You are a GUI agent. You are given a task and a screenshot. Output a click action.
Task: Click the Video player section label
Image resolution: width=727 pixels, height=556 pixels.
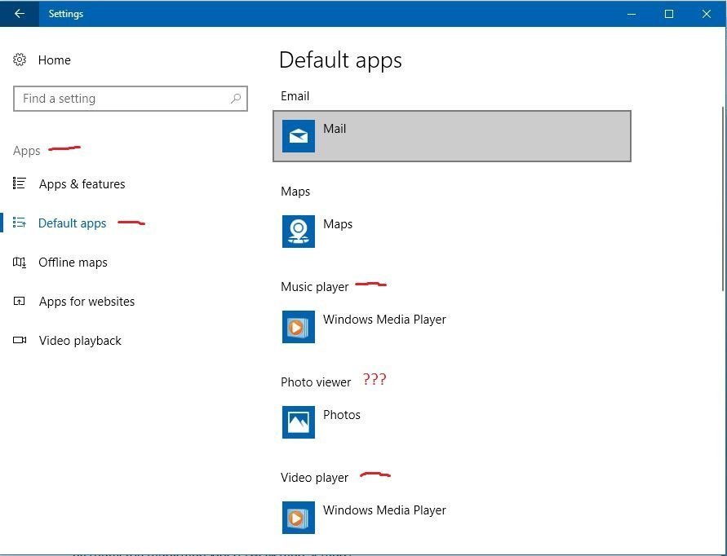[314, 478]
